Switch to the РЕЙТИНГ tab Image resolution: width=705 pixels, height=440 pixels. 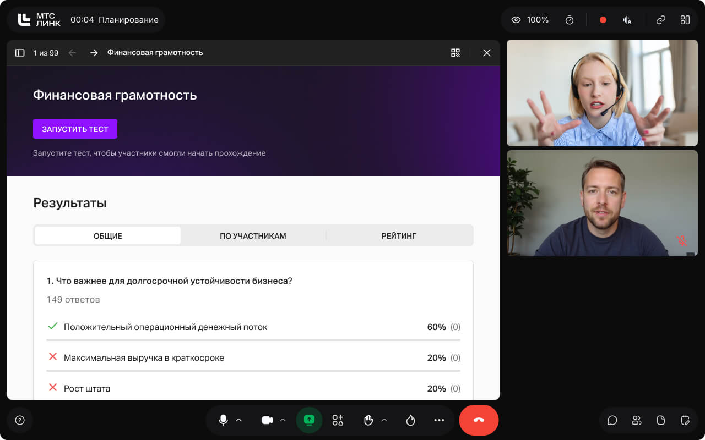click(x=399, y=236)
